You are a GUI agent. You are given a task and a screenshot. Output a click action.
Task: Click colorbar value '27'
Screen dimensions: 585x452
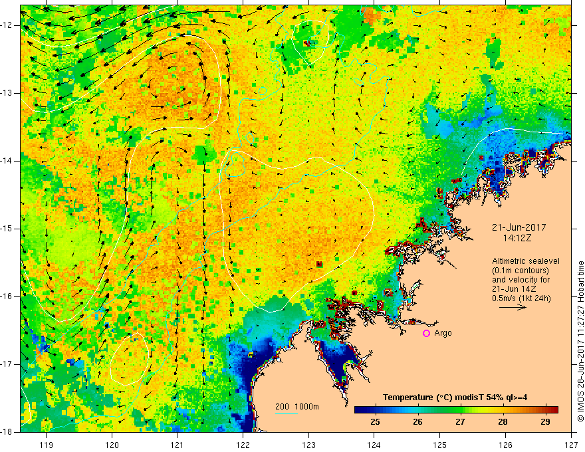(461, 422)
